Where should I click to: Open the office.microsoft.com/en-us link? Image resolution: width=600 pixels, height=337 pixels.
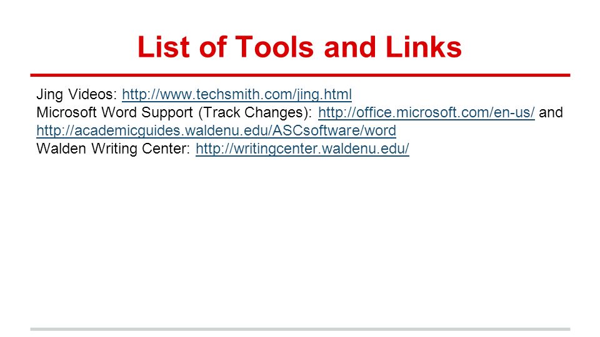(x=426, y=112)
